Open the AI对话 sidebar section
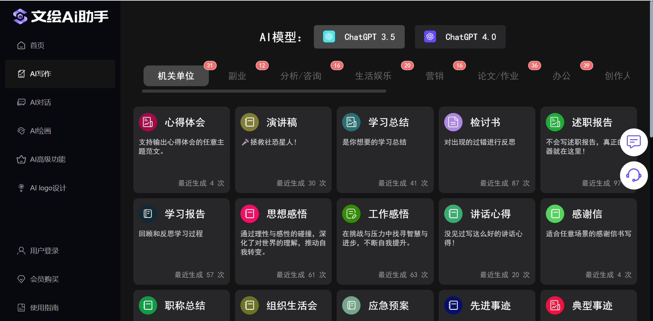 click(x=40, y=102)
